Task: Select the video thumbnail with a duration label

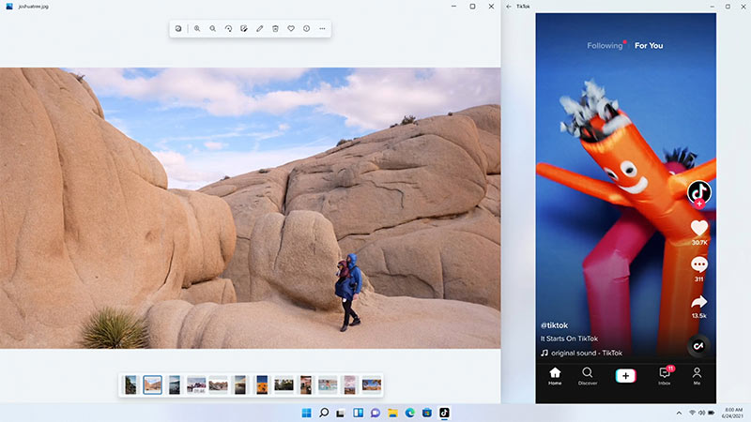Action: (196, 384)
